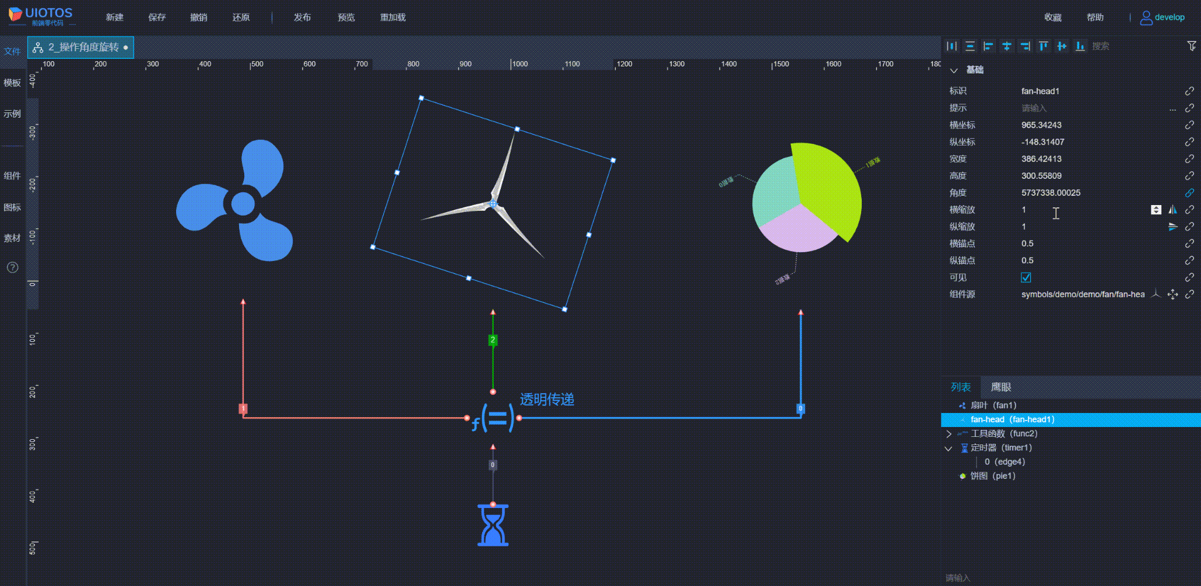Click the vertical flip icon in 纵缩放 row
This screenshot has width=1201, height=586.
click(1172, 227)
